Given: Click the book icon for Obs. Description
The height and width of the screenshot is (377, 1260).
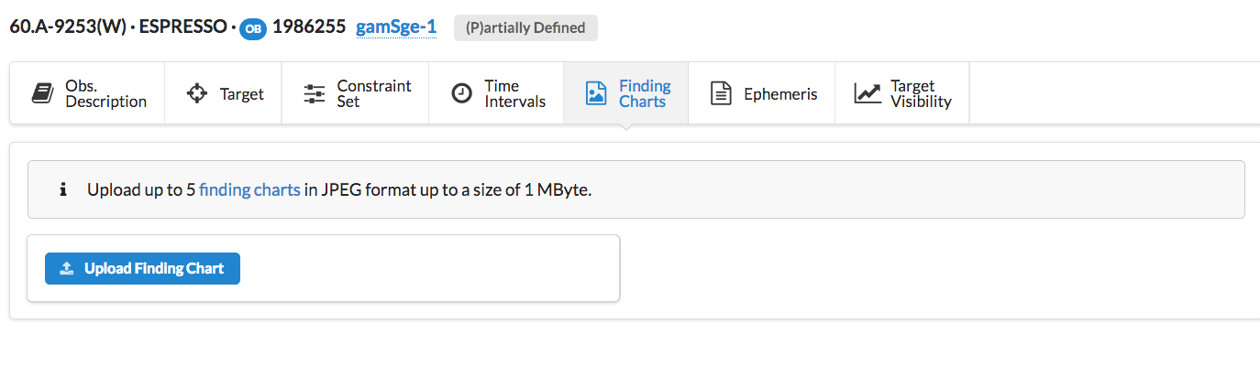Looking at the screenshot, I should 42,93.
